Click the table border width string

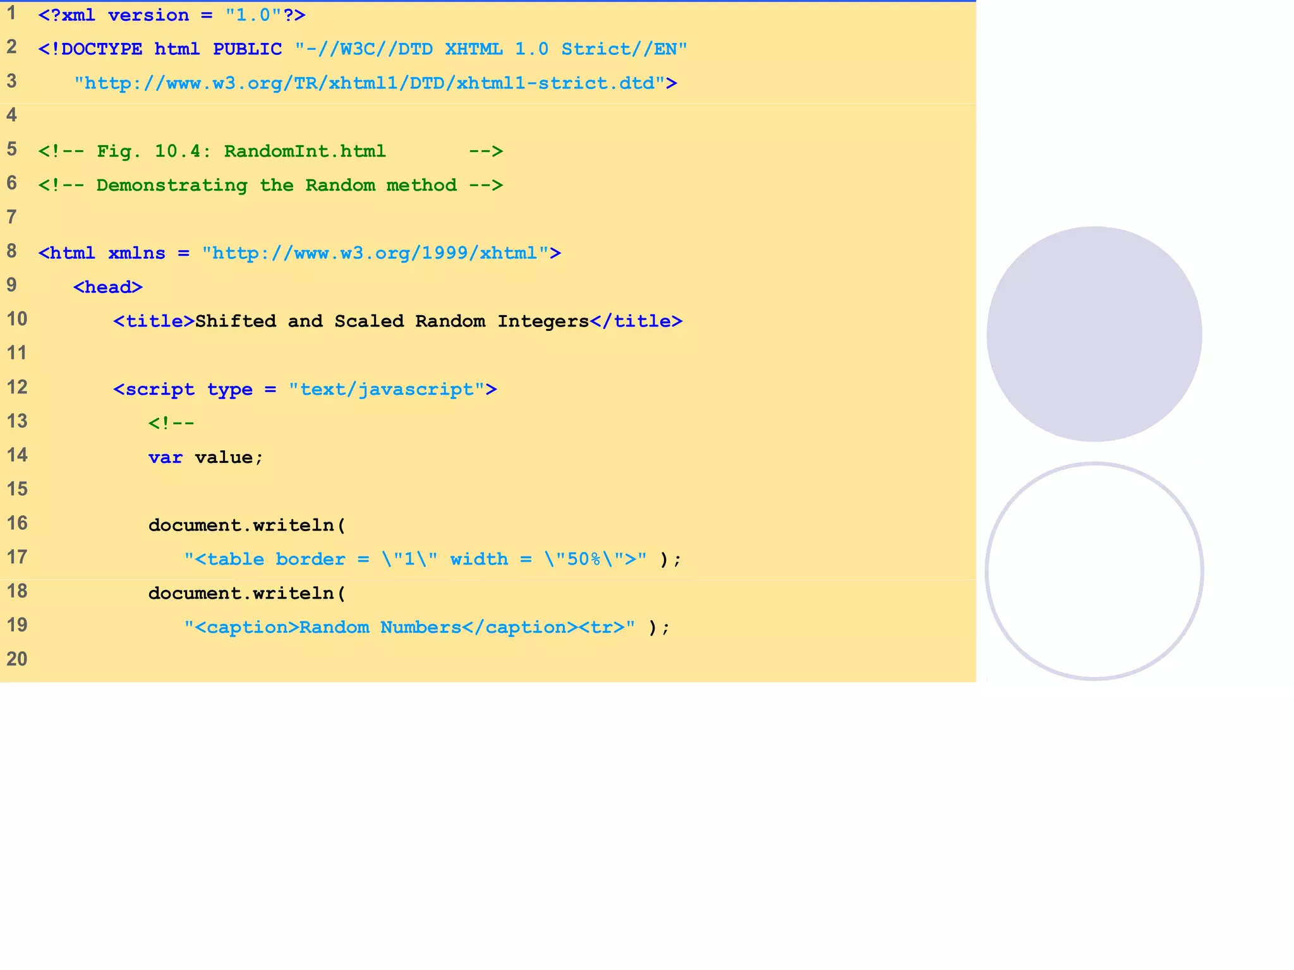coord(415,560)
